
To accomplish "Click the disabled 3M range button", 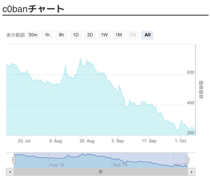I will 133,35.
